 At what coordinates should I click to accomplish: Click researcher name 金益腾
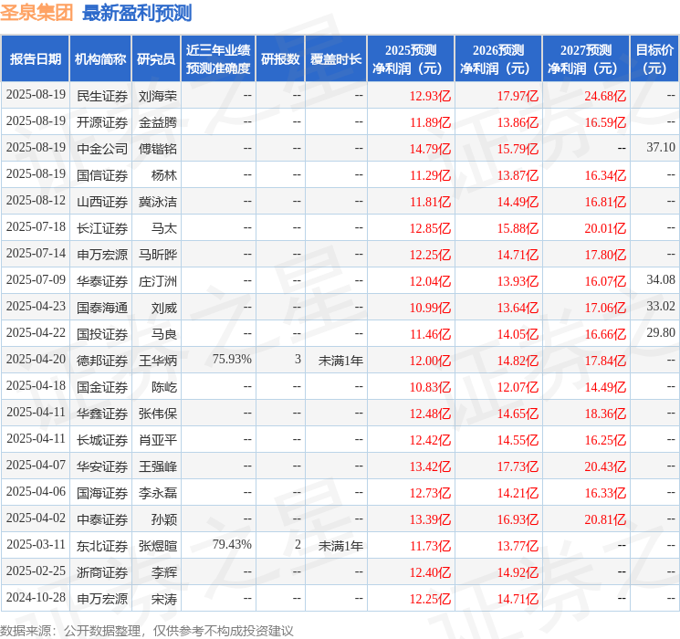point(158,122)
